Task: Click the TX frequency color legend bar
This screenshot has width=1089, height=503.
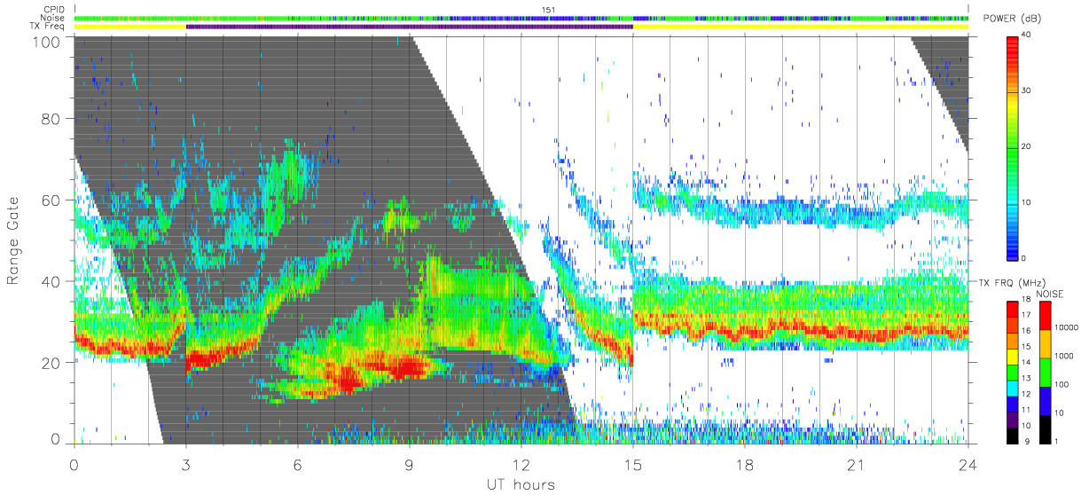Action: 1014,372
